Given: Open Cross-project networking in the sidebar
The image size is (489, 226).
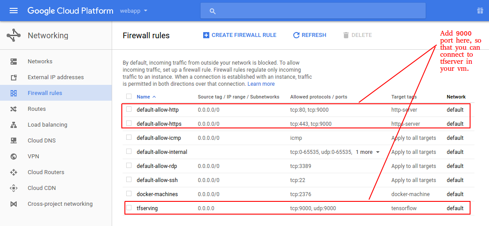Looking at the screenshot, I should 60,204.
